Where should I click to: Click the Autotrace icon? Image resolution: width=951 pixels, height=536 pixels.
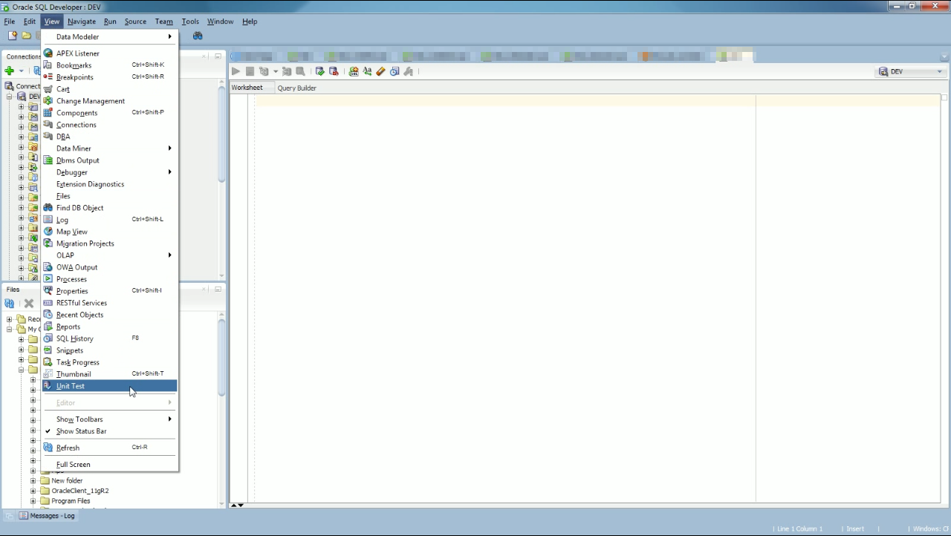(x=287, y=71)
